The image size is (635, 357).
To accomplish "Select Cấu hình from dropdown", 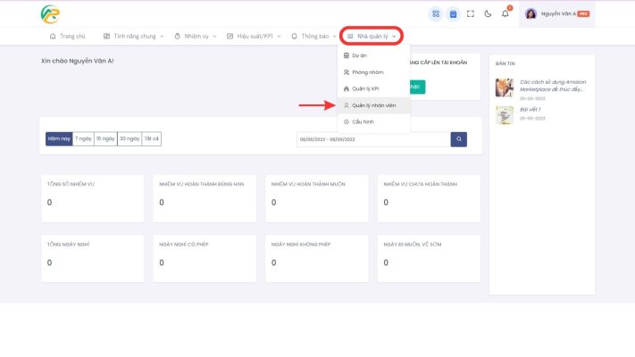I will (x=374, y=122).
